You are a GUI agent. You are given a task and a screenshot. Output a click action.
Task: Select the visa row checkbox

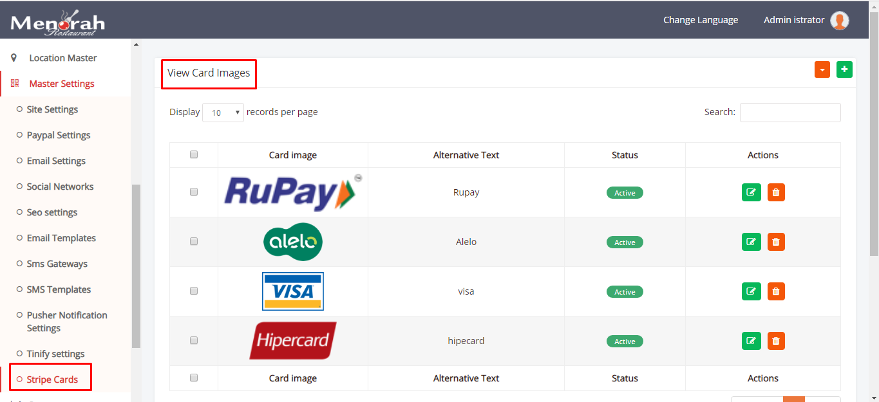pyautogui.click(x=194, y=291)
